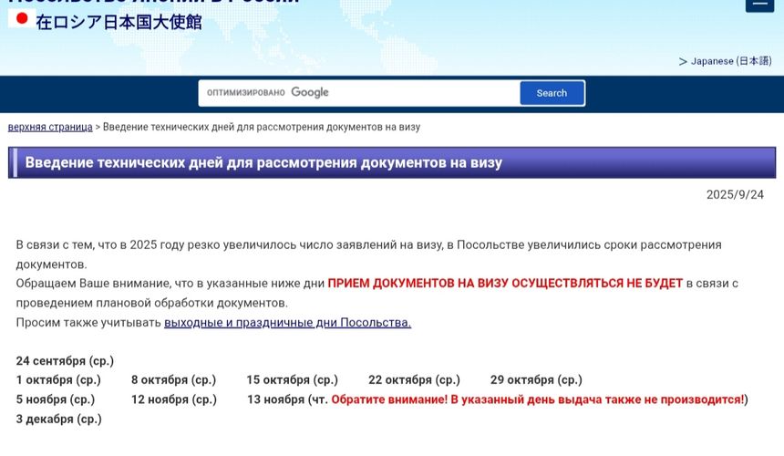Click red warning 'Обратите внимание!' text
Image resolution: width=784 pixels, height=456 pixels.
click(x=389, y=399)
